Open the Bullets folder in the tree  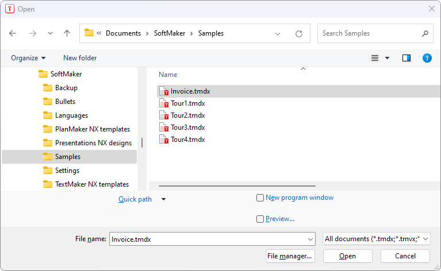(x=65, y=102)
